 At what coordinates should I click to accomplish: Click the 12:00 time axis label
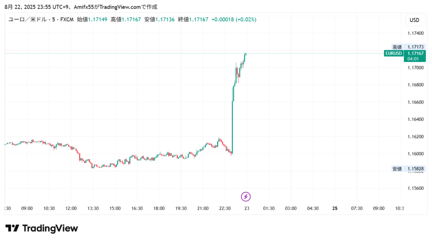(71, 208)
